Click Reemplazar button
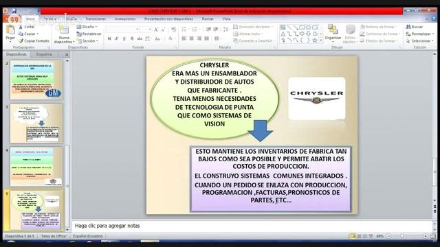Image resolution: width=440 pixels, height=247 pixels. pyautogui.click(x=420, y=34)
